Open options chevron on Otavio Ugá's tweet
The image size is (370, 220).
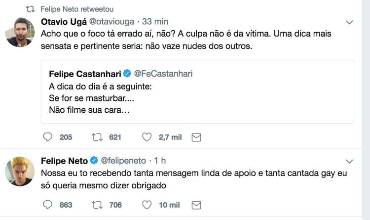349,22
